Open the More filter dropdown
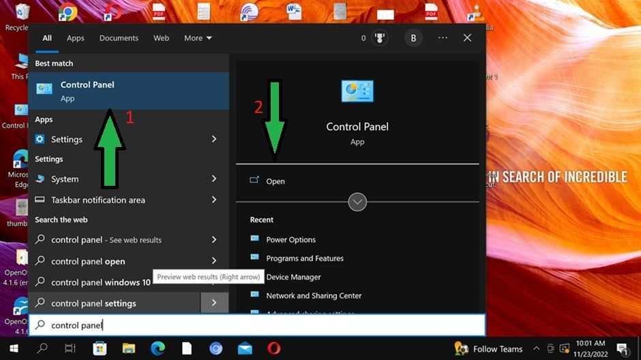 click(198, 38)
